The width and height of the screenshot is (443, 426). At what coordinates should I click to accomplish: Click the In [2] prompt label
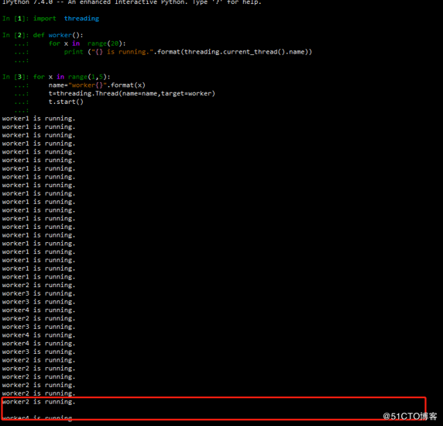[15, 35]
